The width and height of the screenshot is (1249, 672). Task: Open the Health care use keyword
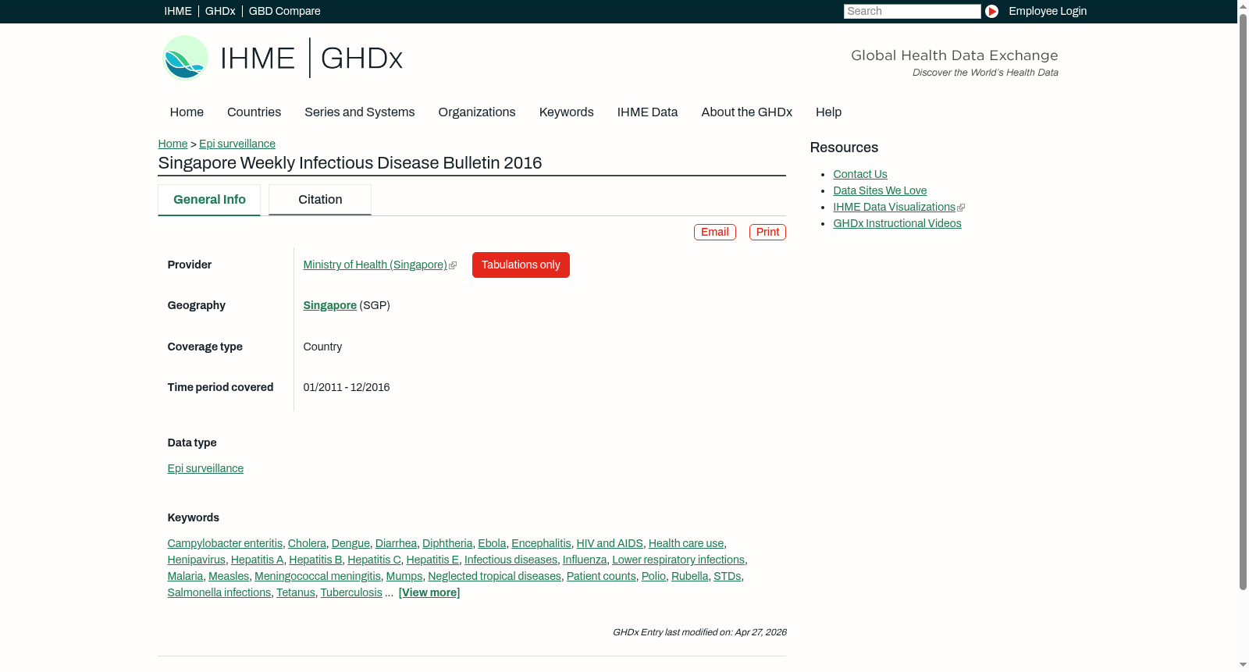[x=686, y=544]
